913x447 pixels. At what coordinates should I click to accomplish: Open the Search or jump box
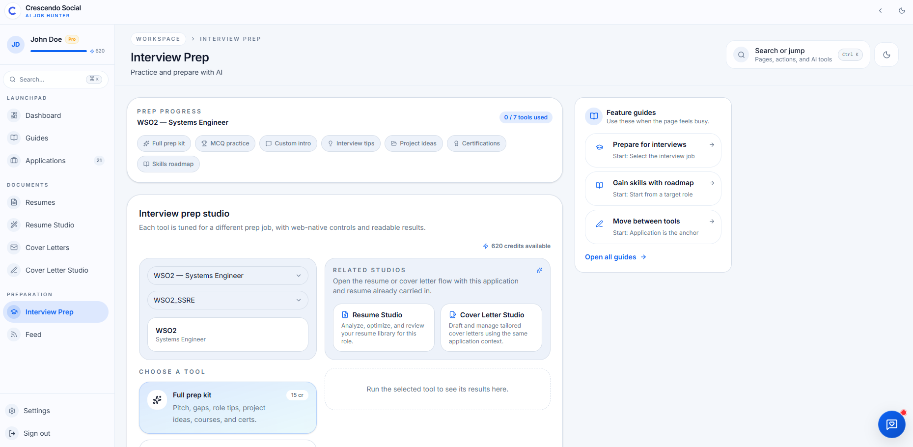point(798,55)
